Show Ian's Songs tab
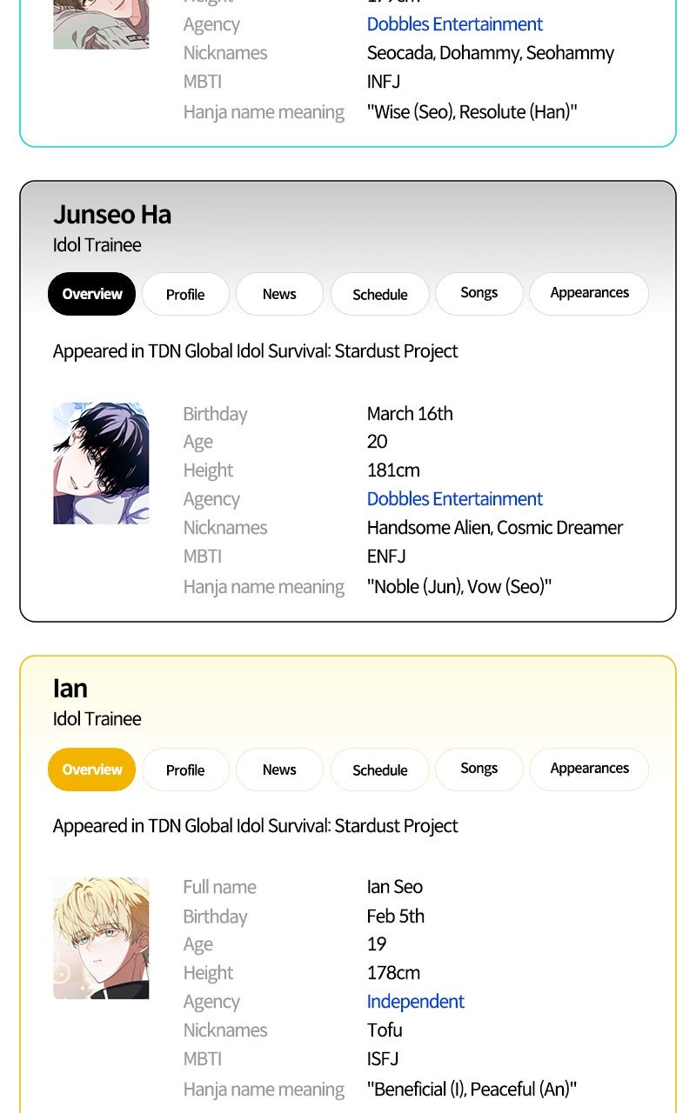 tap(478, 770)
